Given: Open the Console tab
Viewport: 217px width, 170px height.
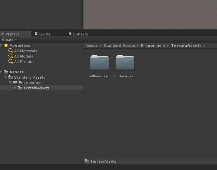Looking at the screenshot, I should 78,34.
